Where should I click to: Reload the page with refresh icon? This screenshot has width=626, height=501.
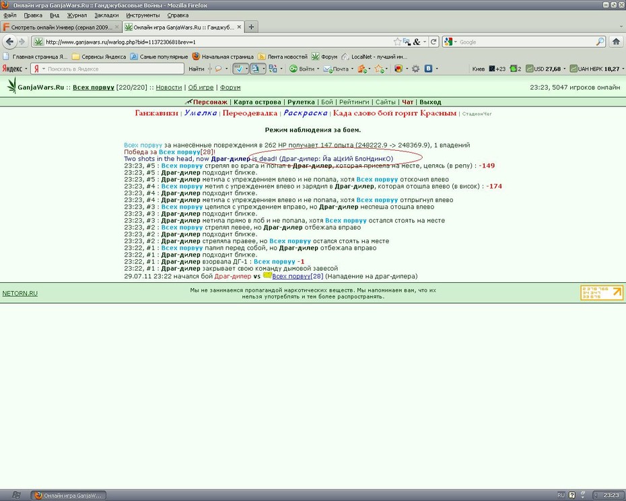[x=433, y=42]
